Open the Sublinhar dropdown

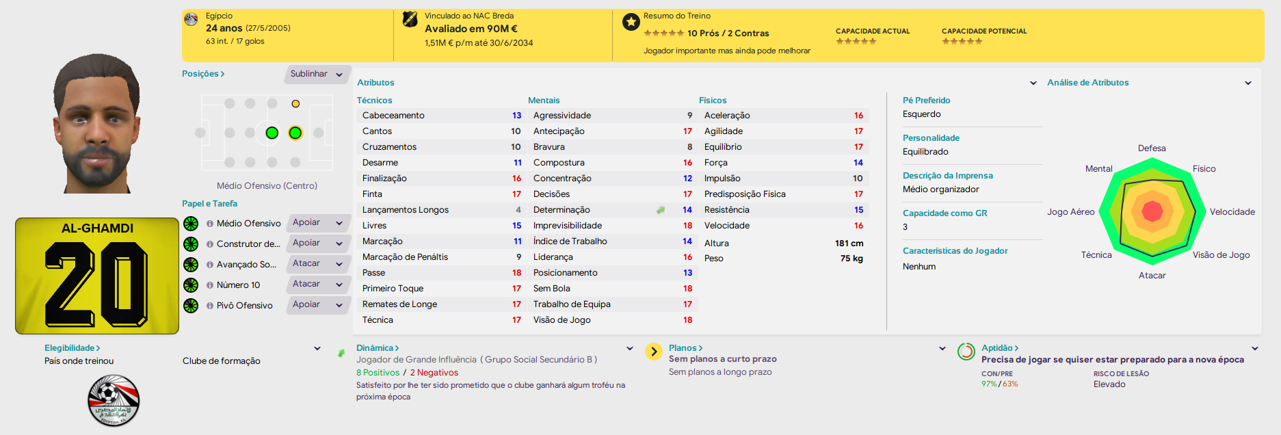pyautogui.click(x=317, y=74)
